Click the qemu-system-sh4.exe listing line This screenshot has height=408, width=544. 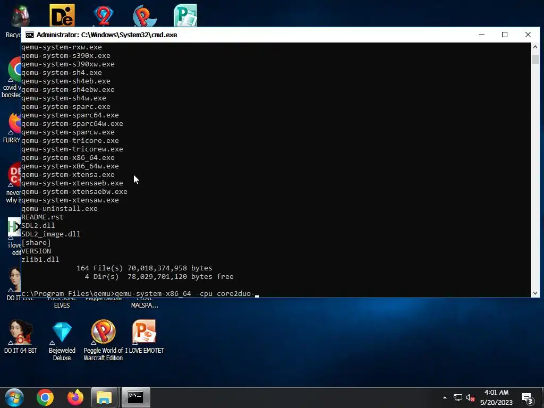pos(62,72)
